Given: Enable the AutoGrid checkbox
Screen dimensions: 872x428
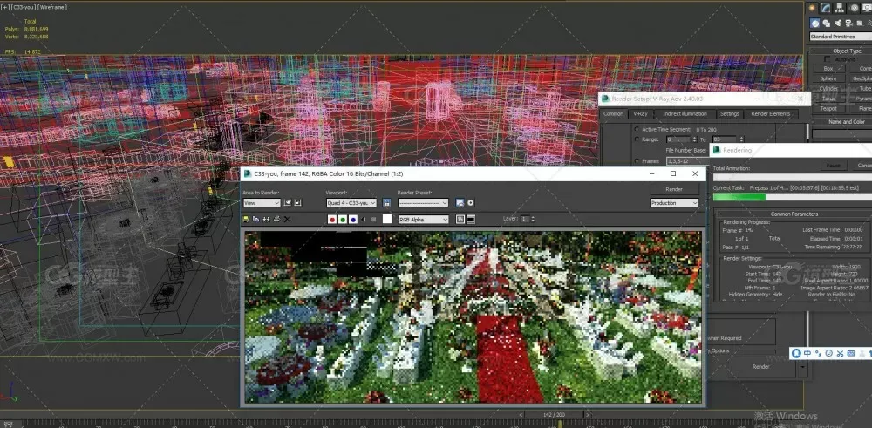Looking at the screenshot, I should pos(828,59).
